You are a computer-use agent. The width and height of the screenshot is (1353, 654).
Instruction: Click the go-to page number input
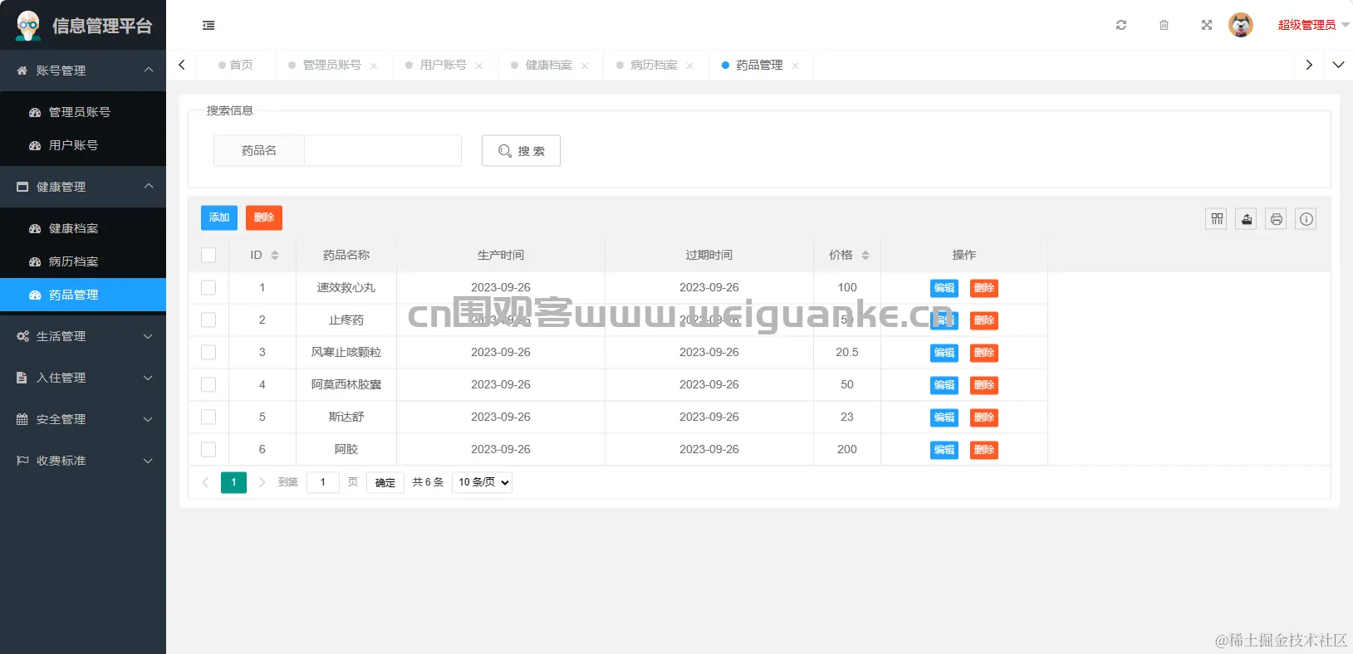(323, 482)
